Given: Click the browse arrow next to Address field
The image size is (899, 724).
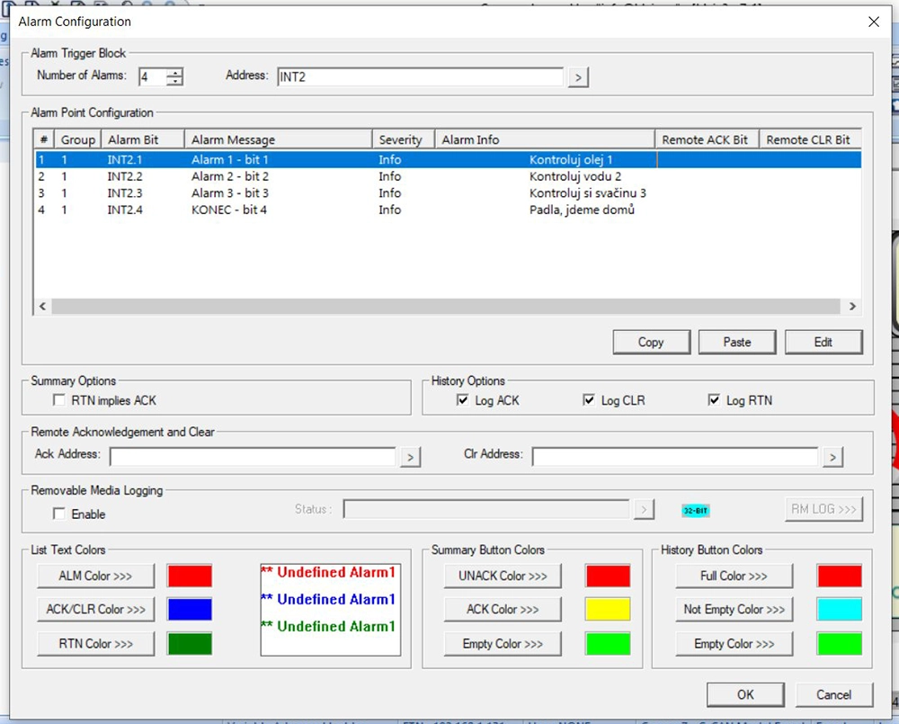Looking at the screenshot, I should click(x=578, y=77).
